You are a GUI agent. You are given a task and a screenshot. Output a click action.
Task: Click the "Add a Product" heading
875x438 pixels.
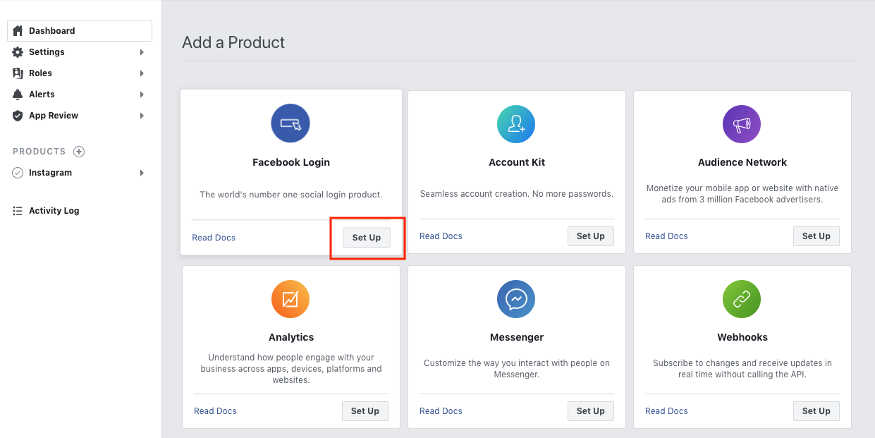coord(233,42)
